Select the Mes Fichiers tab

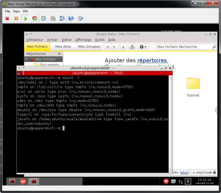(x=37, y=47)
